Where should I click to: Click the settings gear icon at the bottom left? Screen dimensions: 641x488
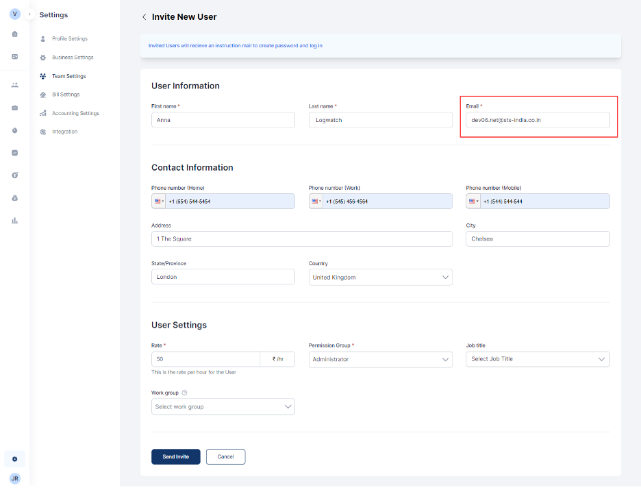point(14,459)
